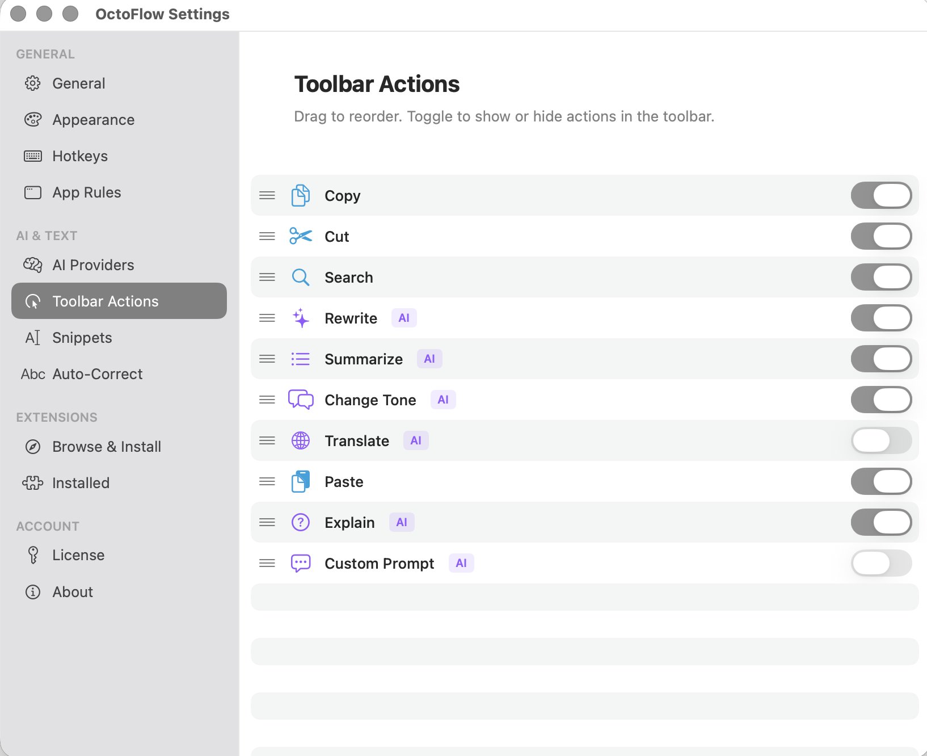Toggle off Change Tone action
927x756 pixels.
pyautogui.click(x=881, y=400)
